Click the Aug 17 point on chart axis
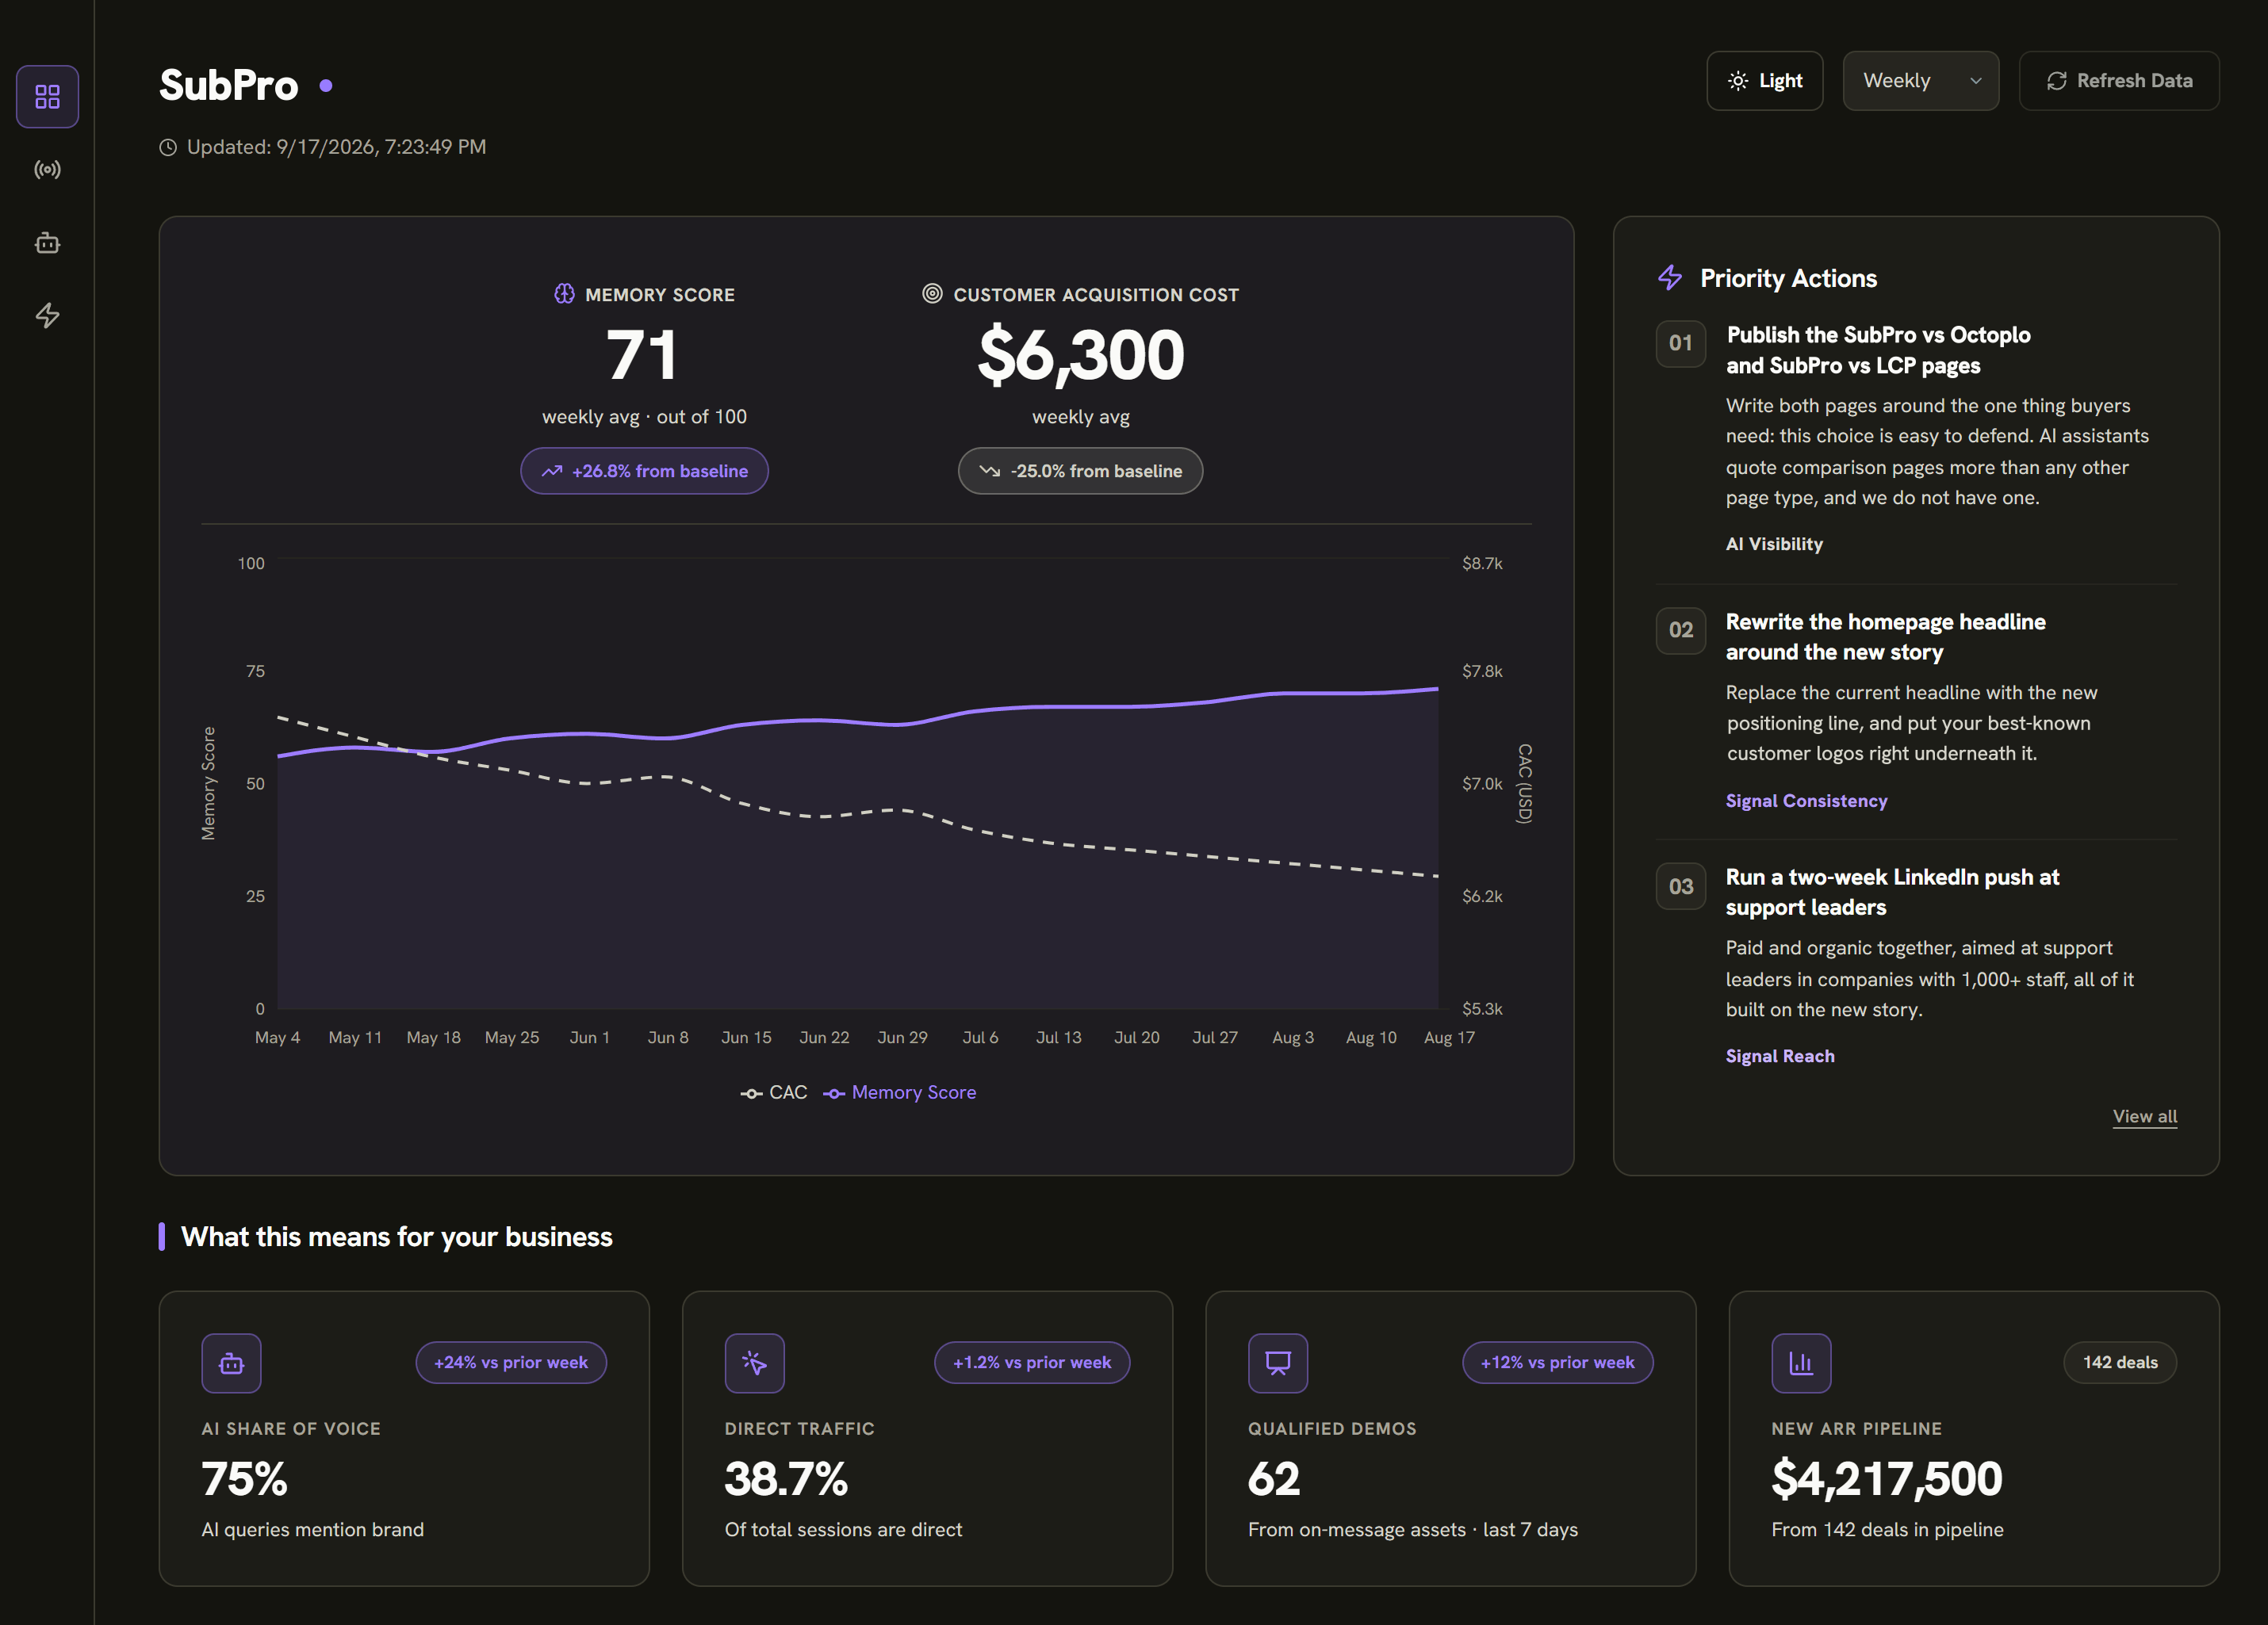 point(1449,1038)
